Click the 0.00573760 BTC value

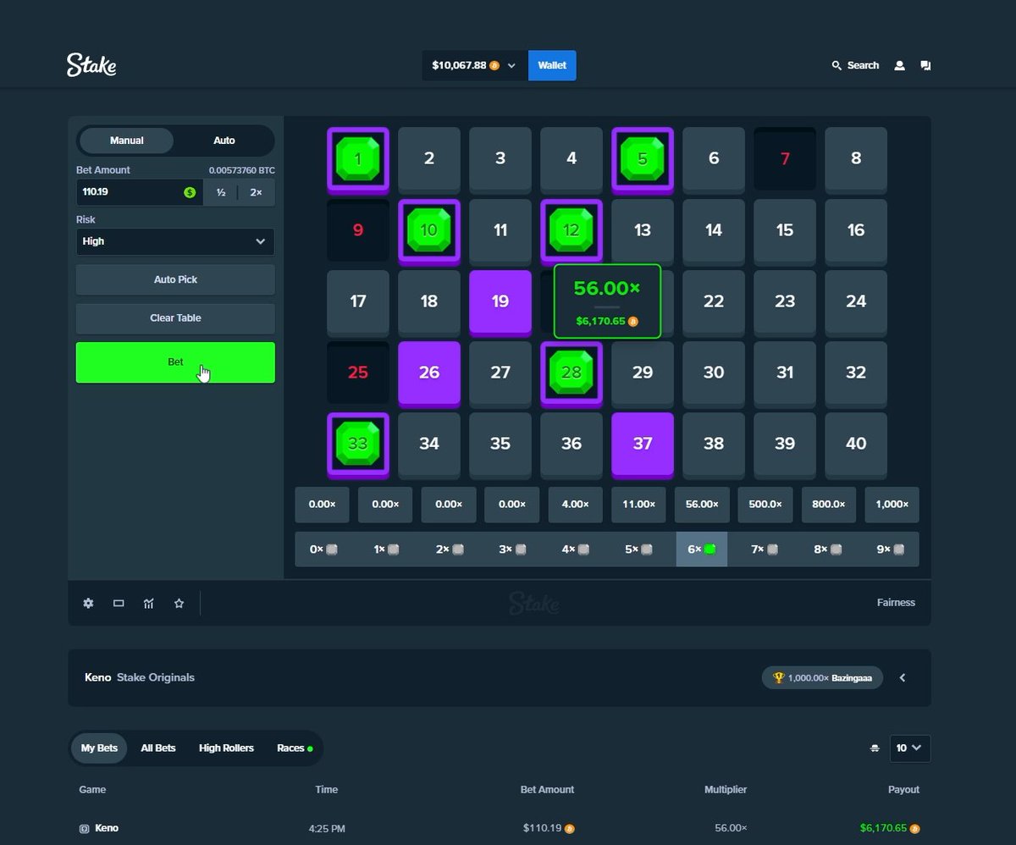pos(242,170)
